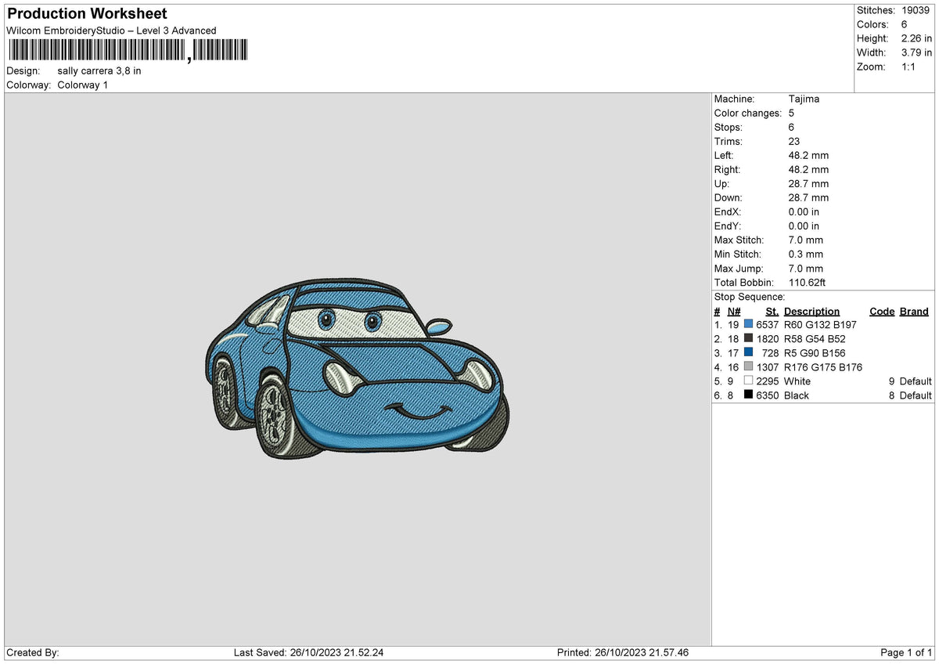
Task: Click 'Default' brand in the Black row
Action: tap(916, 395)
